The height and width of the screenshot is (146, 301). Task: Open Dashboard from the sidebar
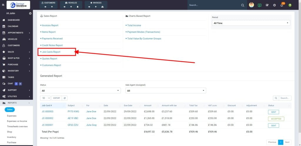pyautogui.click(x=14, y=20)
